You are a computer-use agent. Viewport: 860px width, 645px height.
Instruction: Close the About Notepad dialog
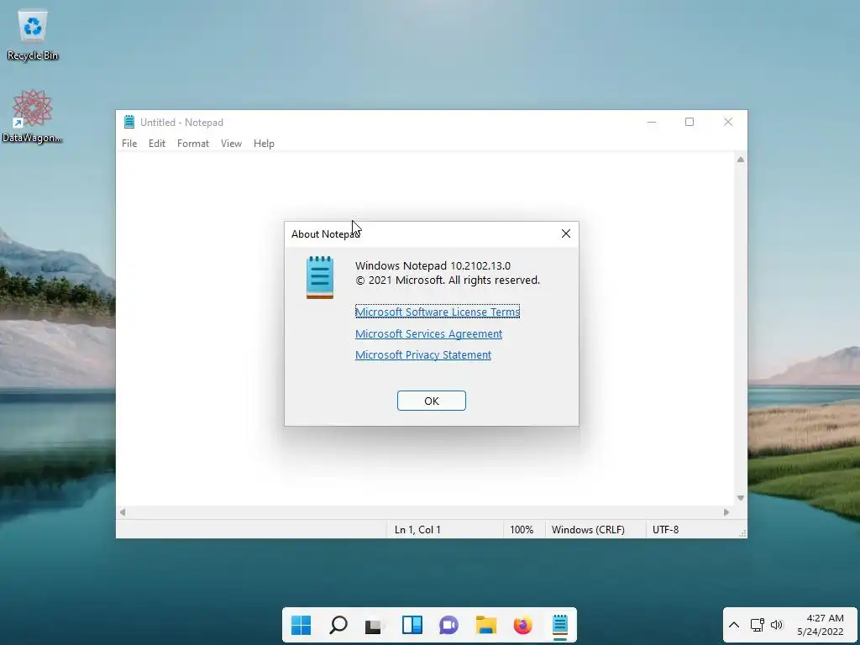click(x=566, y=233)
